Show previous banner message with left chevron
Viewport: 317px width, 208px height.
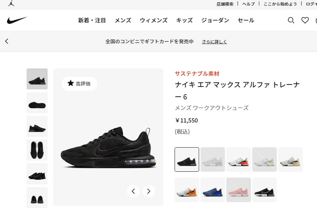(7, 41)
